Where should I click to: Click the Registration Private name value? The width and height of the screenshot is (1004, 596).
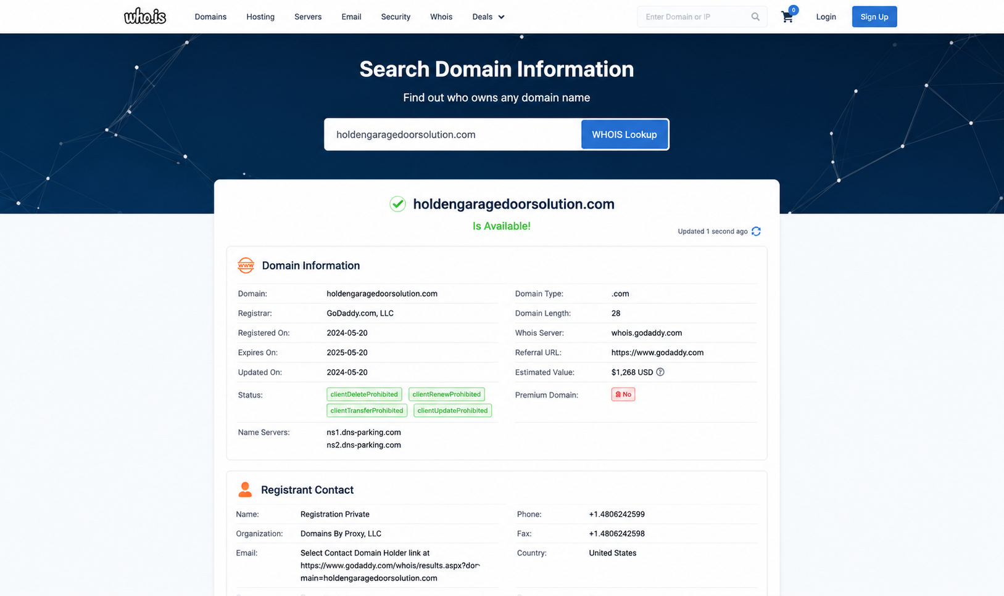tap(335, 514)
